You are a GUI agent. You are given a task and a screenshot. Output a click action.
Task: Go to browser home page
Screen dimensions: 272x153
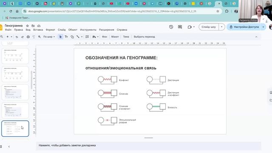pos(17,11)
